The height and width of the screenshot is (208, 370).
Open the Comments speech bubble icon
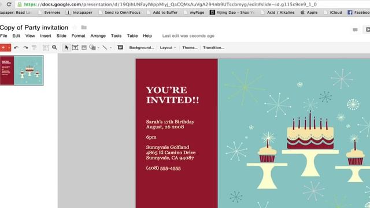(x=355, y=29)
